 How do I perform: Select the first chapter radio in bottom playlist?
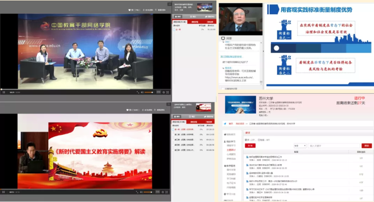tap(173, 129)
